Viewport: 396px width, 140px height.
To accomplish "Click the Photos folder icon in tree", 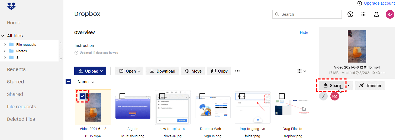I will 11,51.
